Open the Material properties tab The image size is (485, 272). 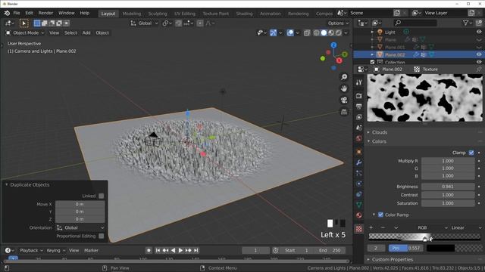click(358, 215)
